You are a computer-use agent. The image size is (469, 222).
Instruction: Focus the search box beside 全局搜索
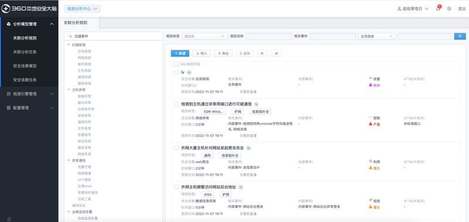(424, 36)
